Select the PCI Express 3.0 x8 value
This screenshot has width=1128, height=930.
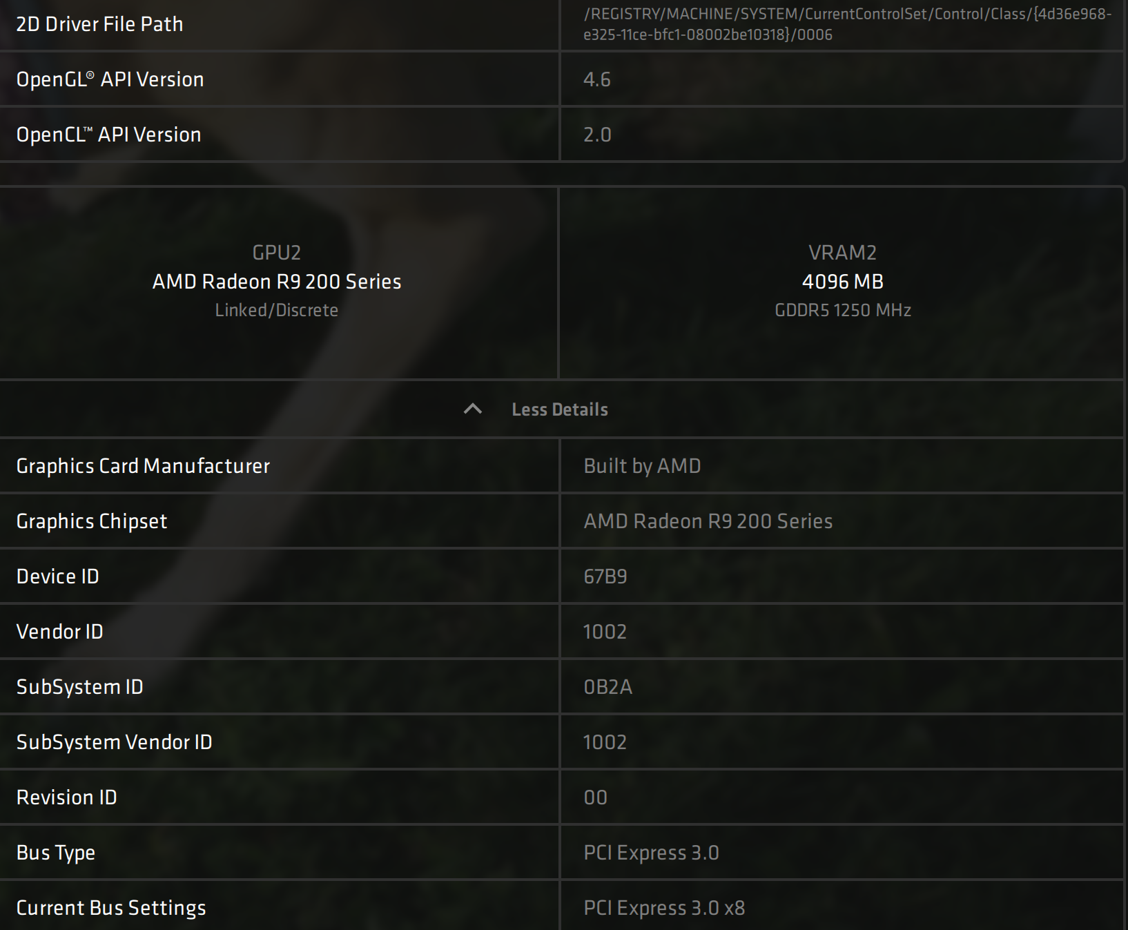[664, 908]
